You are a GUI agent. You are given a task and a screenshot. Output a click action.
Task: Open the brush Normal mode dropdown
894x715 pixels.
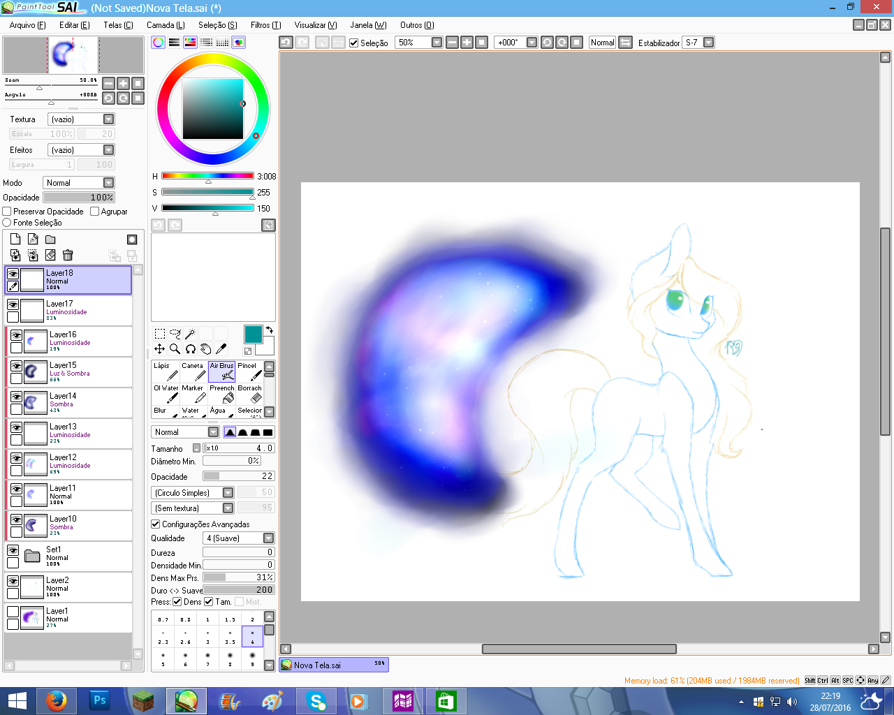185,432
